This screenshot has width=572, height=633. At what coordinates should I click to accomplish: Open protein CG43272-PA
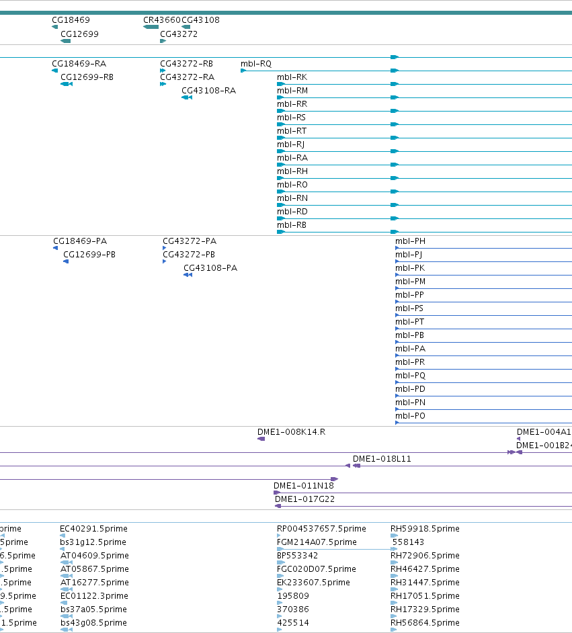[x=190, y=241]
